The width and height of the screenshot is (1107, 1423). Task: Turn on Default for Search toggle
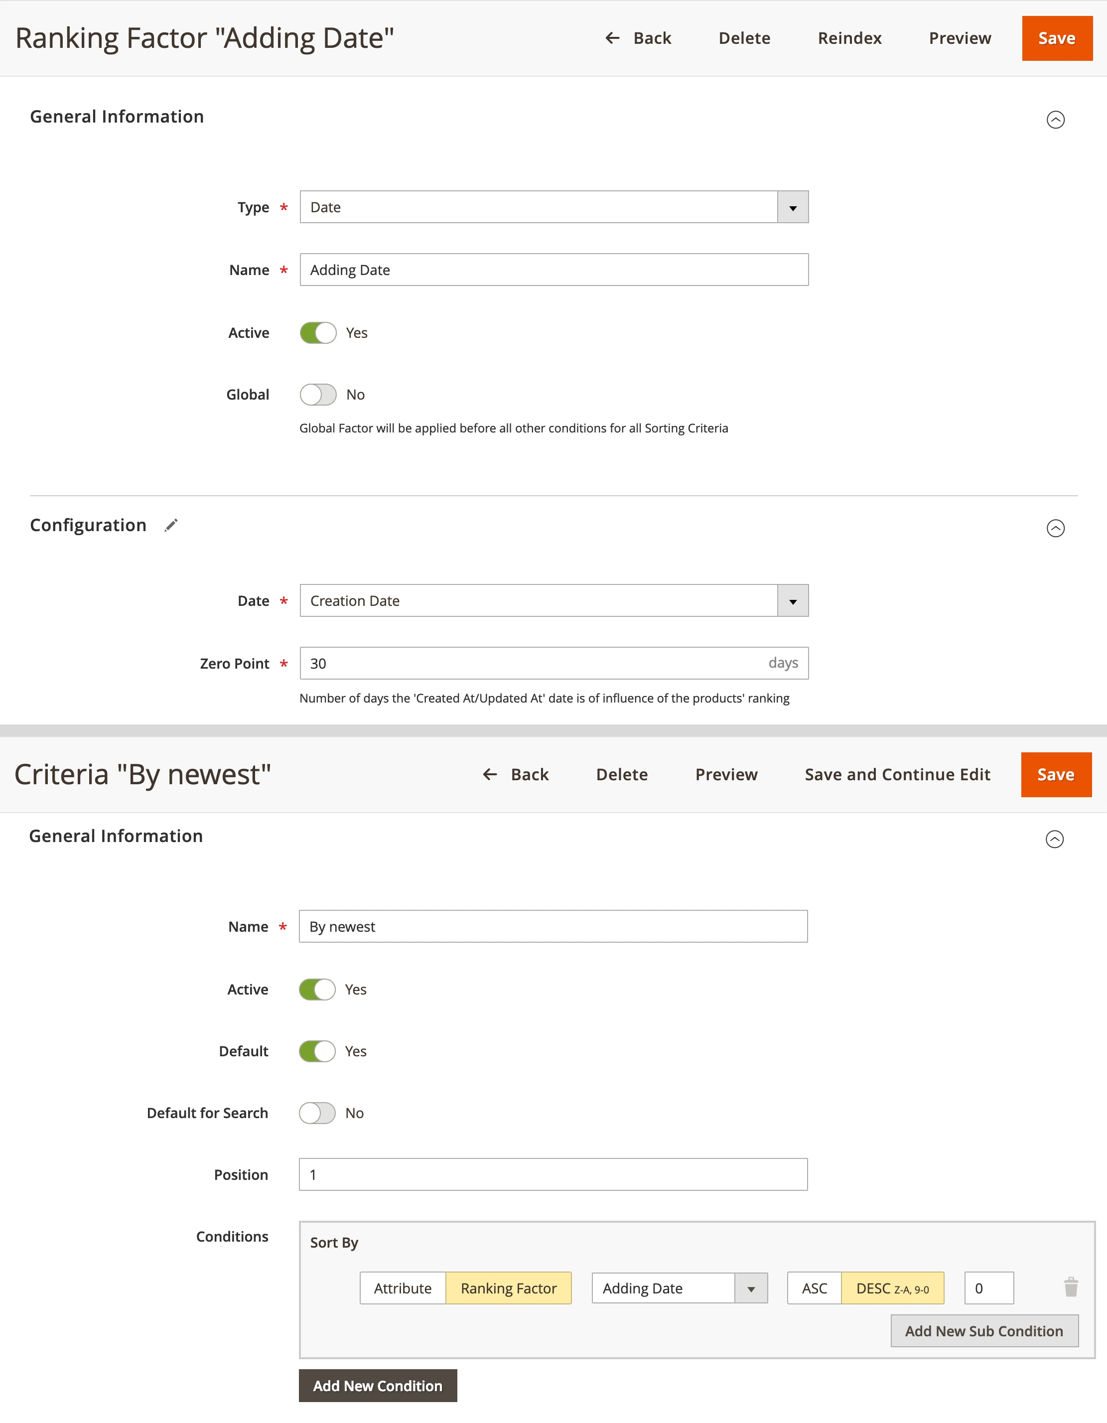(x=317, y=1113)
